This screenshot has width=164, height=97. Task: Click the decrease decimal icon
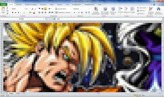[89, 13]
